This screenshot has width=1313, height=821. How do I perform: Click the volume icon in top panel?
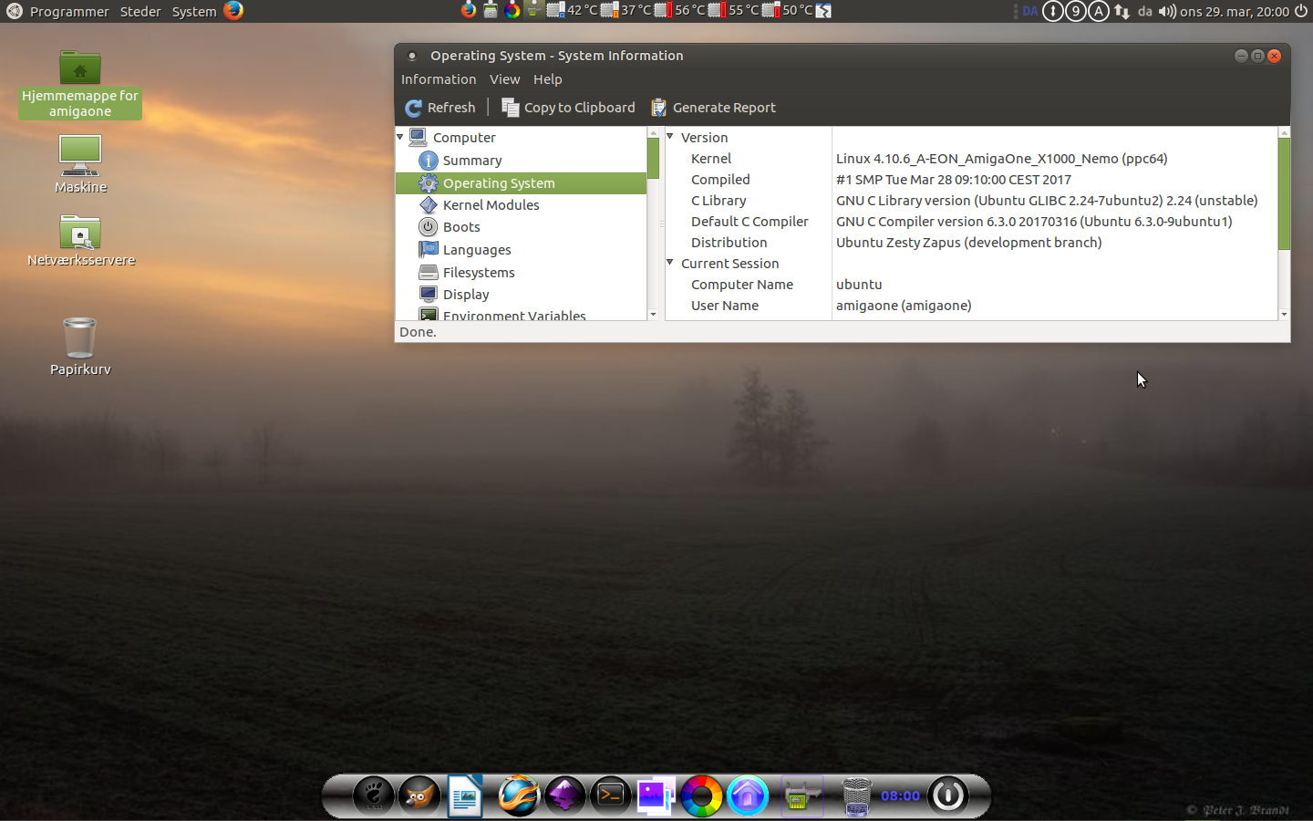pos(1166,11)
